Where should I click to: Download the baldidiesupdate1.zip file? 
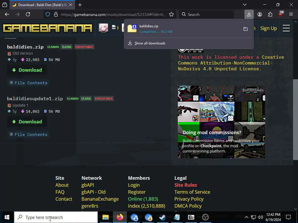click(x=27, y=122)
